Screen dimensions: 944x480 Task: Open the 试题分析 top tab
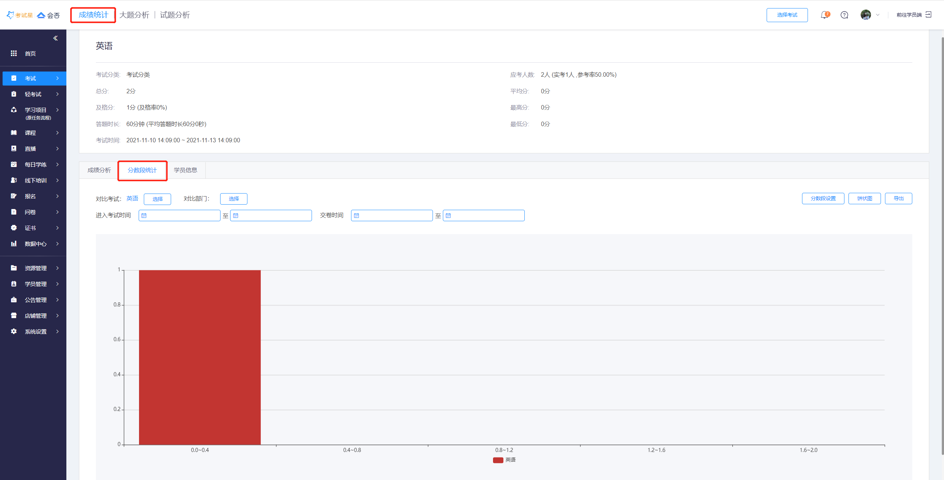pos(175,15)
